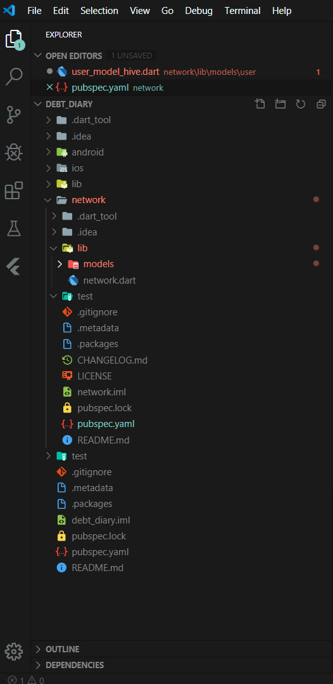Open the Test beaker view
This screenshot has width=333, height=684.
pos(14,228)
